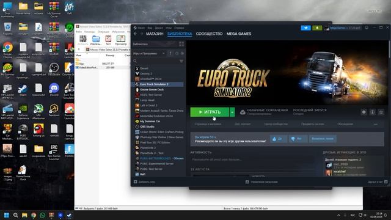The image size is (391, 220).
Task: Select OBS Studio in library list
Action: click(x=147, y=127)
